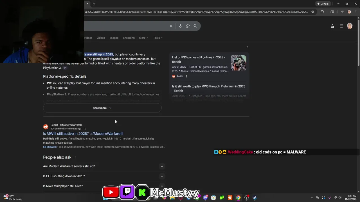
Task: Click Chrome icon in the taskbar
Action: (x=238, y=198)
